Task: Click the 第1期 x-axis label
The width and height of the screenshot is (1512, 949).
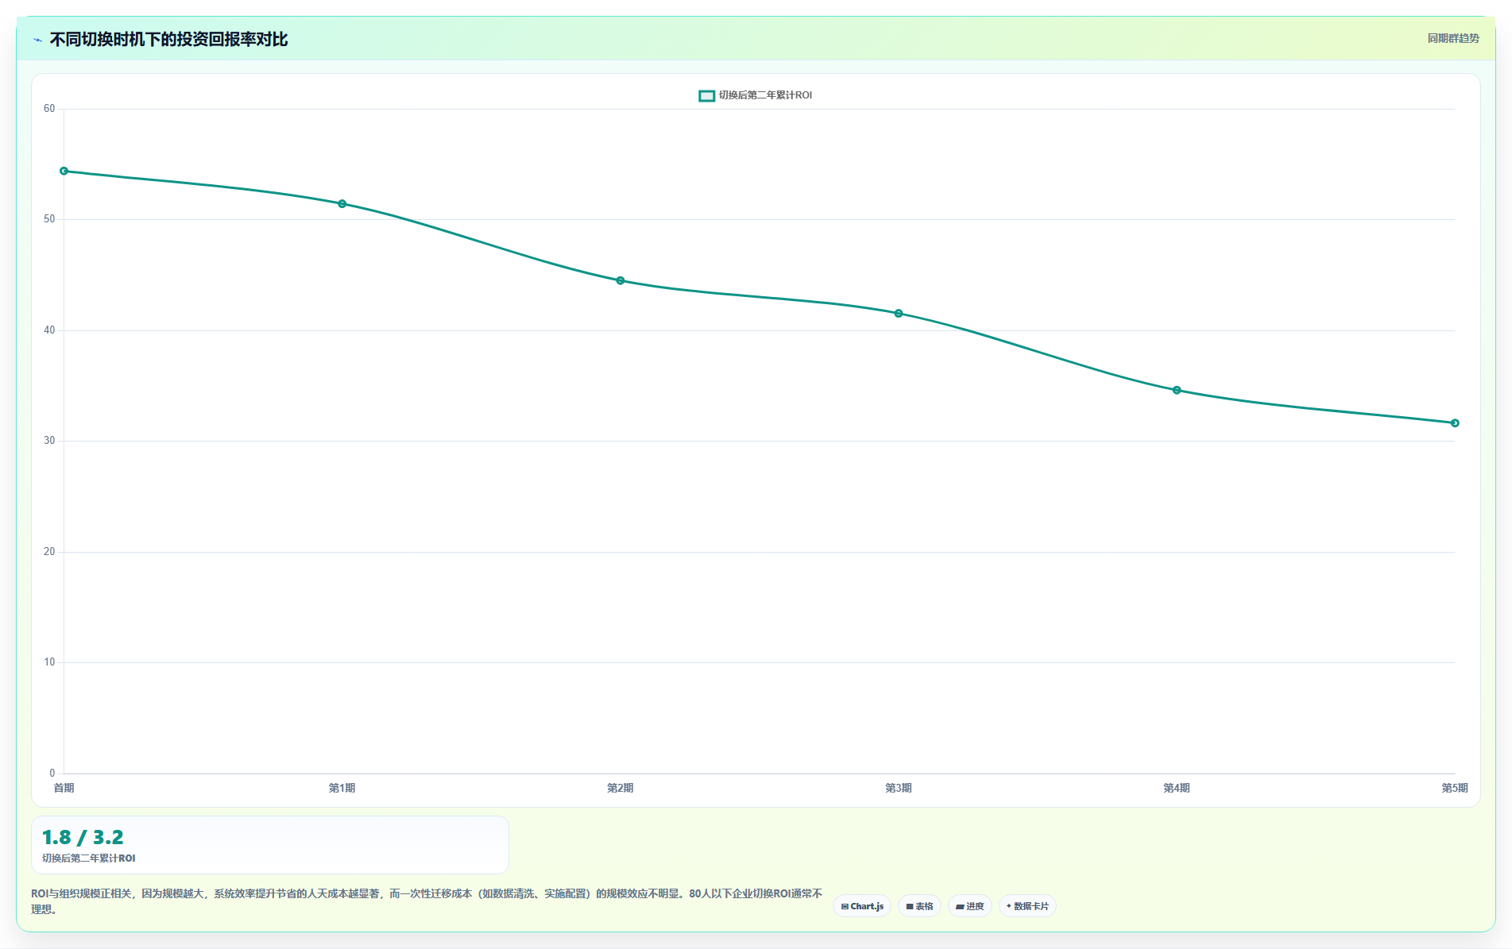Action: pyautogui.click(x=342, y=788)
